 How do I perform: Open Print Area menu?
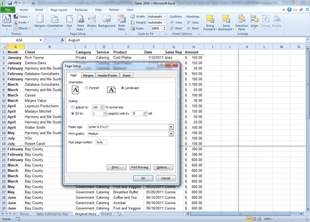80,22
